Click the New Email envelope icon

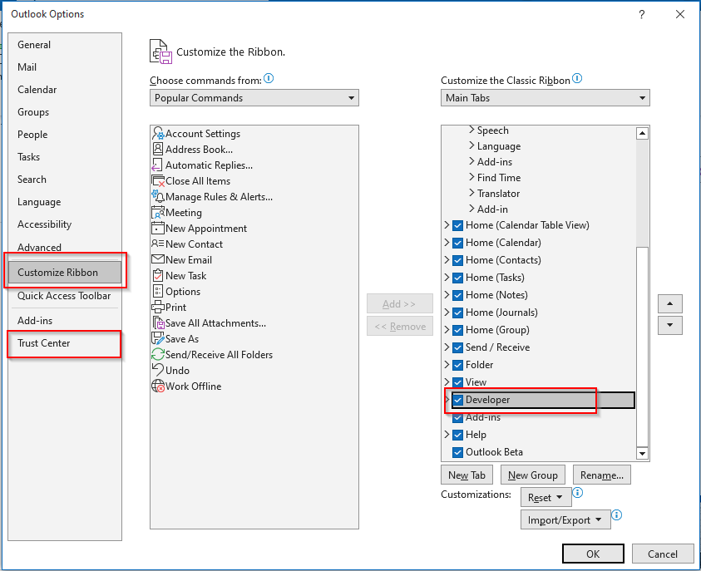[158, 259]
